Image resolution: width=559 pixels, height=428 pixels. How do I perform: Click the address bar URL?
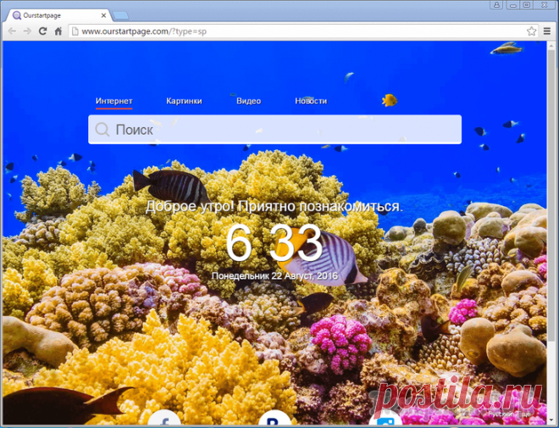(x=144, y=31)
